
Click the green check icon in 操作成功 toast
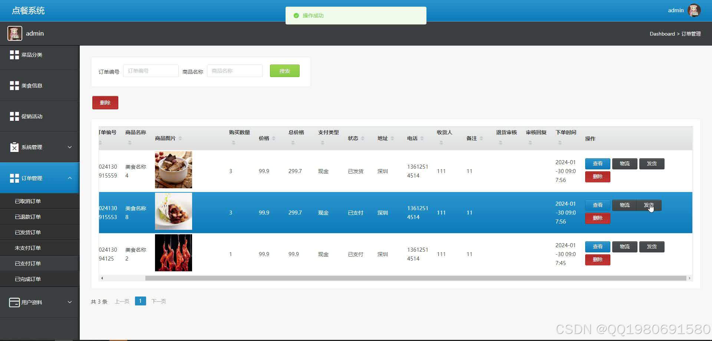296,16
